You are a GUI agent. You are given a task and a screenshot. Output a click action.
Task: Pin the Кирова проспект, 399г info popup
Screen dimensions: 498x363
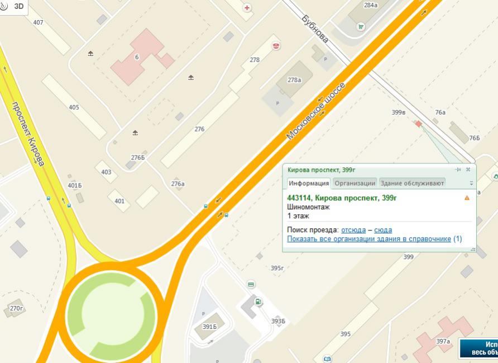[458, 169]
